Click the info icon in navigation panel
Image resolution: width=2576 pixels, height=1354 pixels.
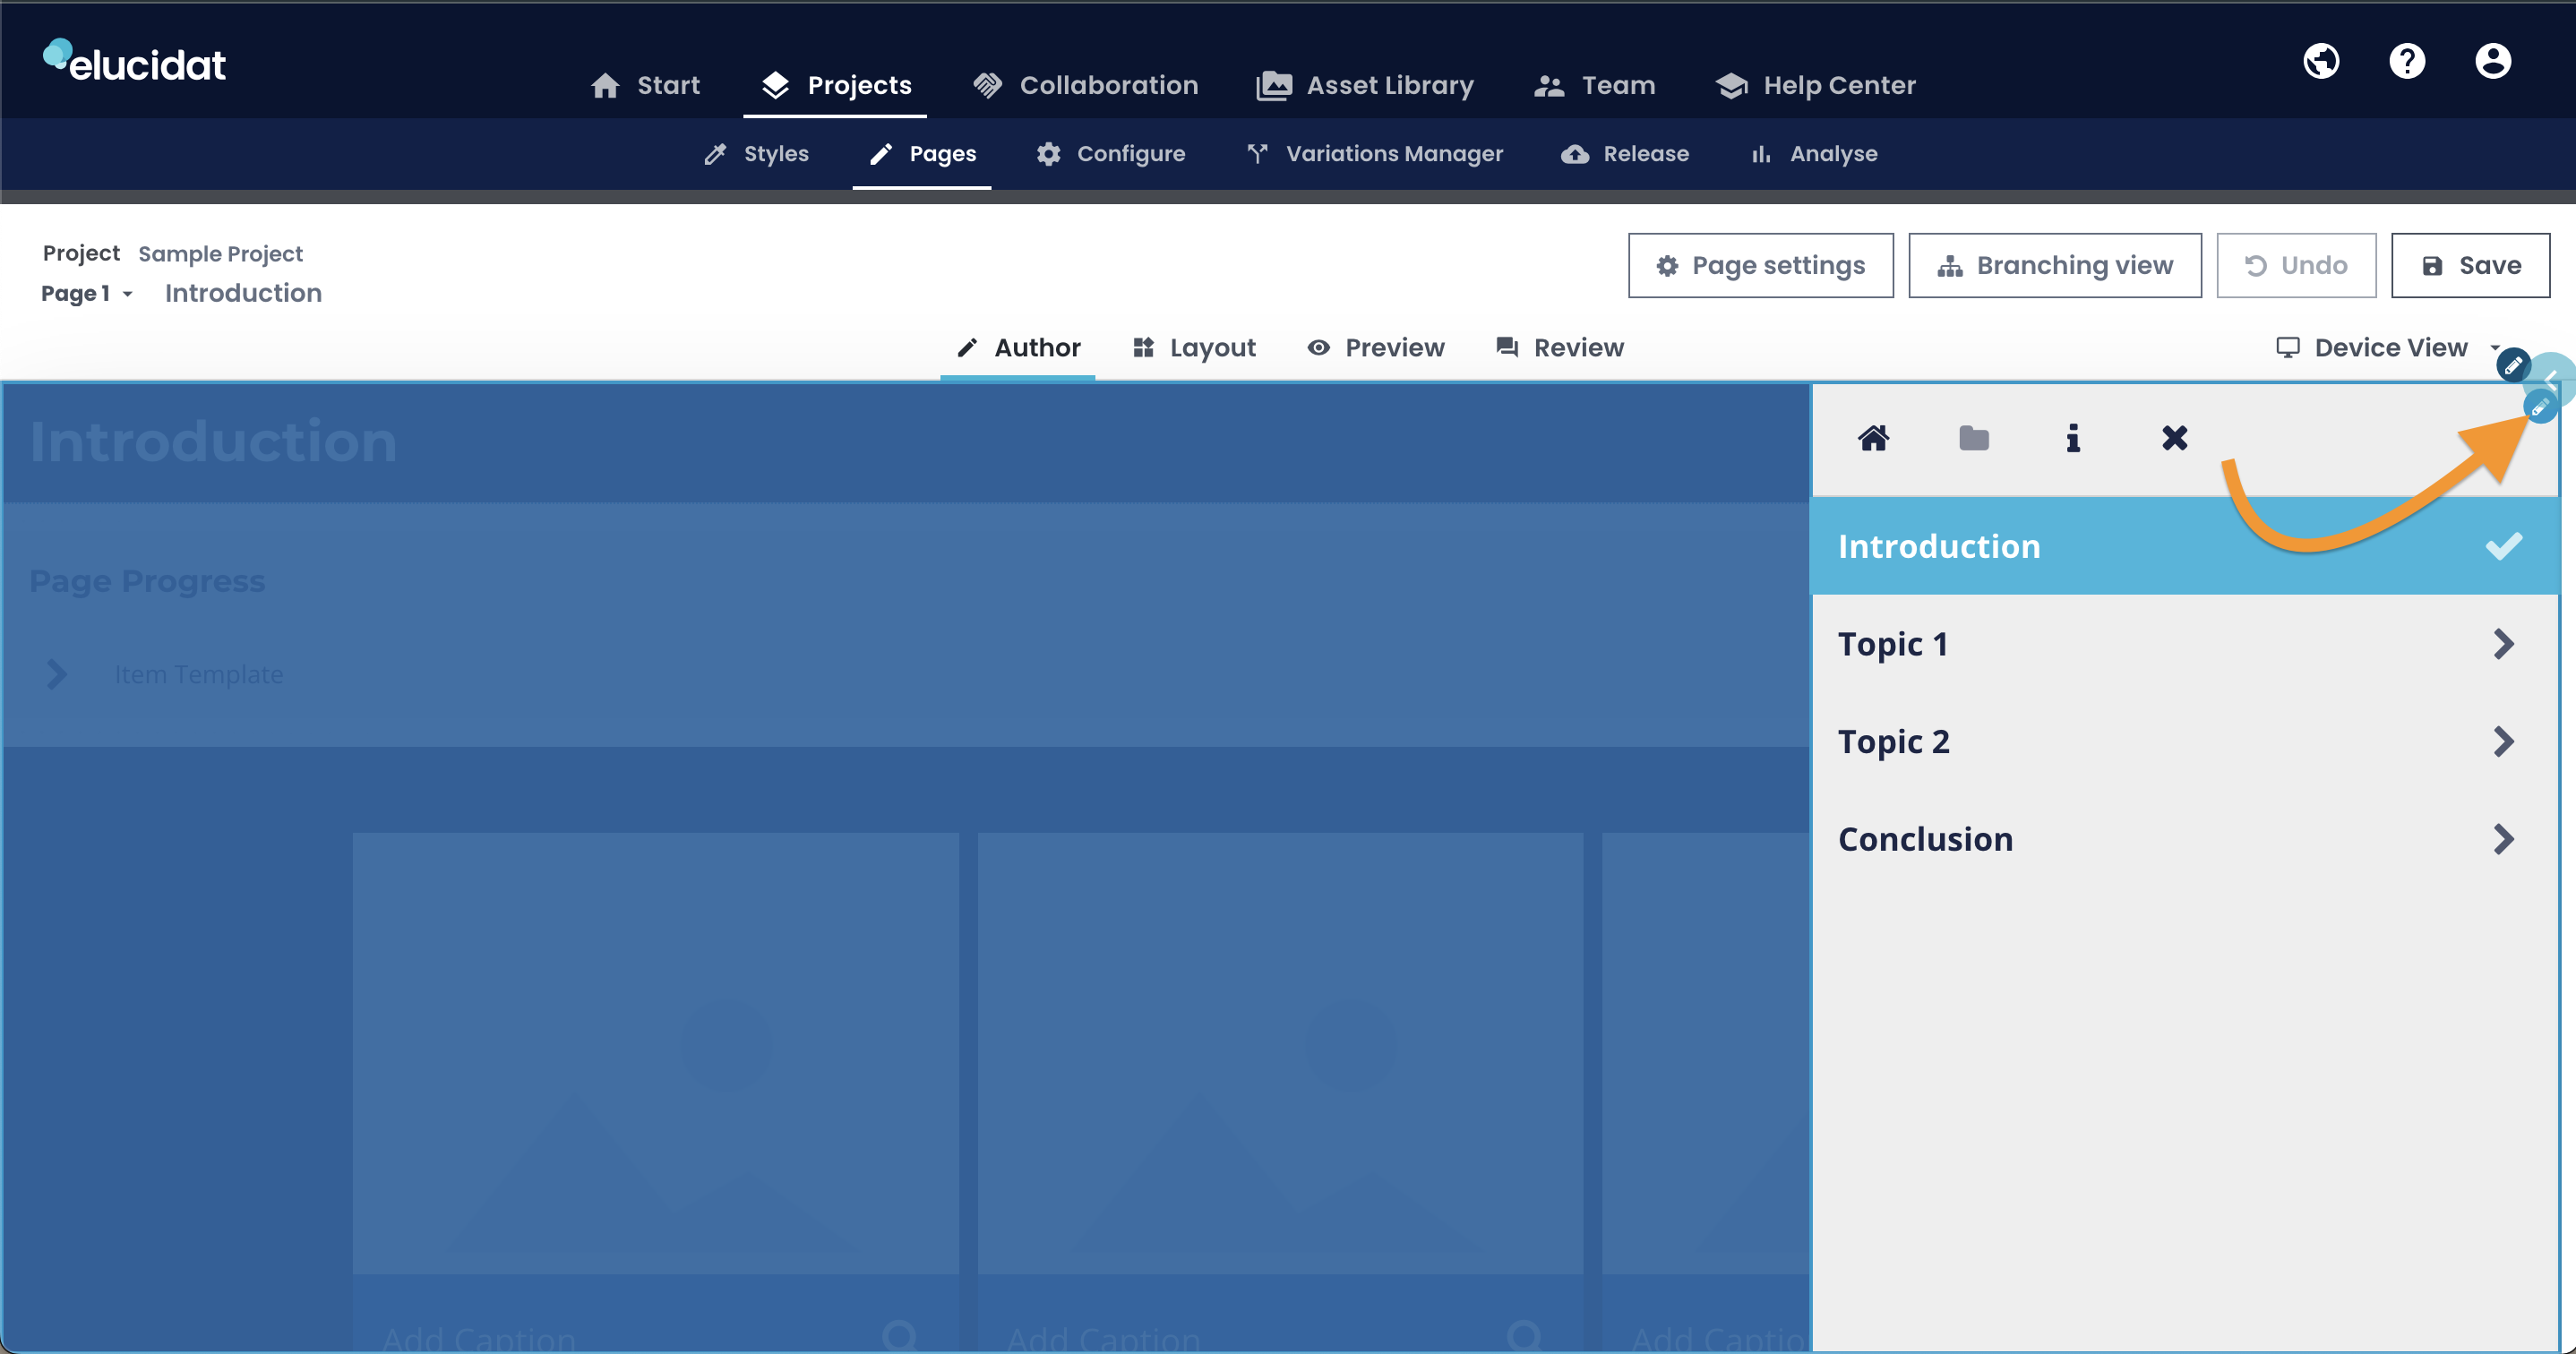click(2073, 438)
